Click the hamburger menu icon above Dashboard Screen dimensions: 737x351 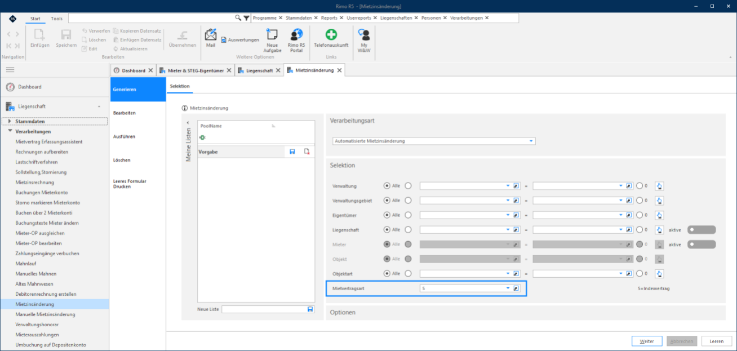10,69
